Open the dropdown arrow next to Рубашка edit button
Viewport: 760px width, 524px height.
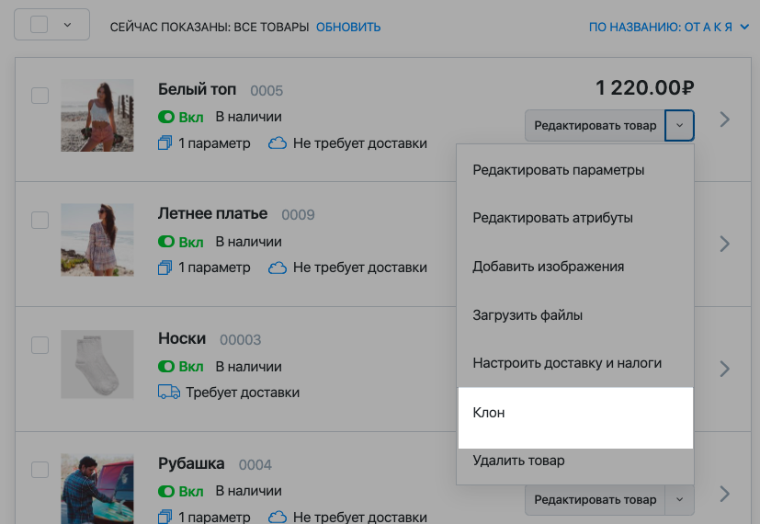pos(679,500)
